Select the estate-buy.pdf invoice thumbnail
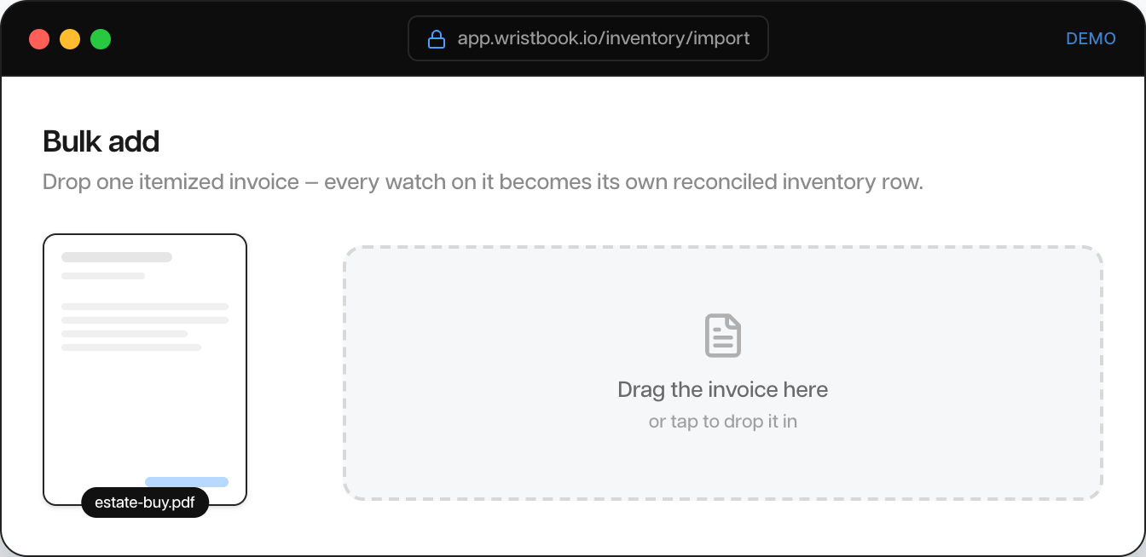1146x557 pixels. [x=145, y=370]
